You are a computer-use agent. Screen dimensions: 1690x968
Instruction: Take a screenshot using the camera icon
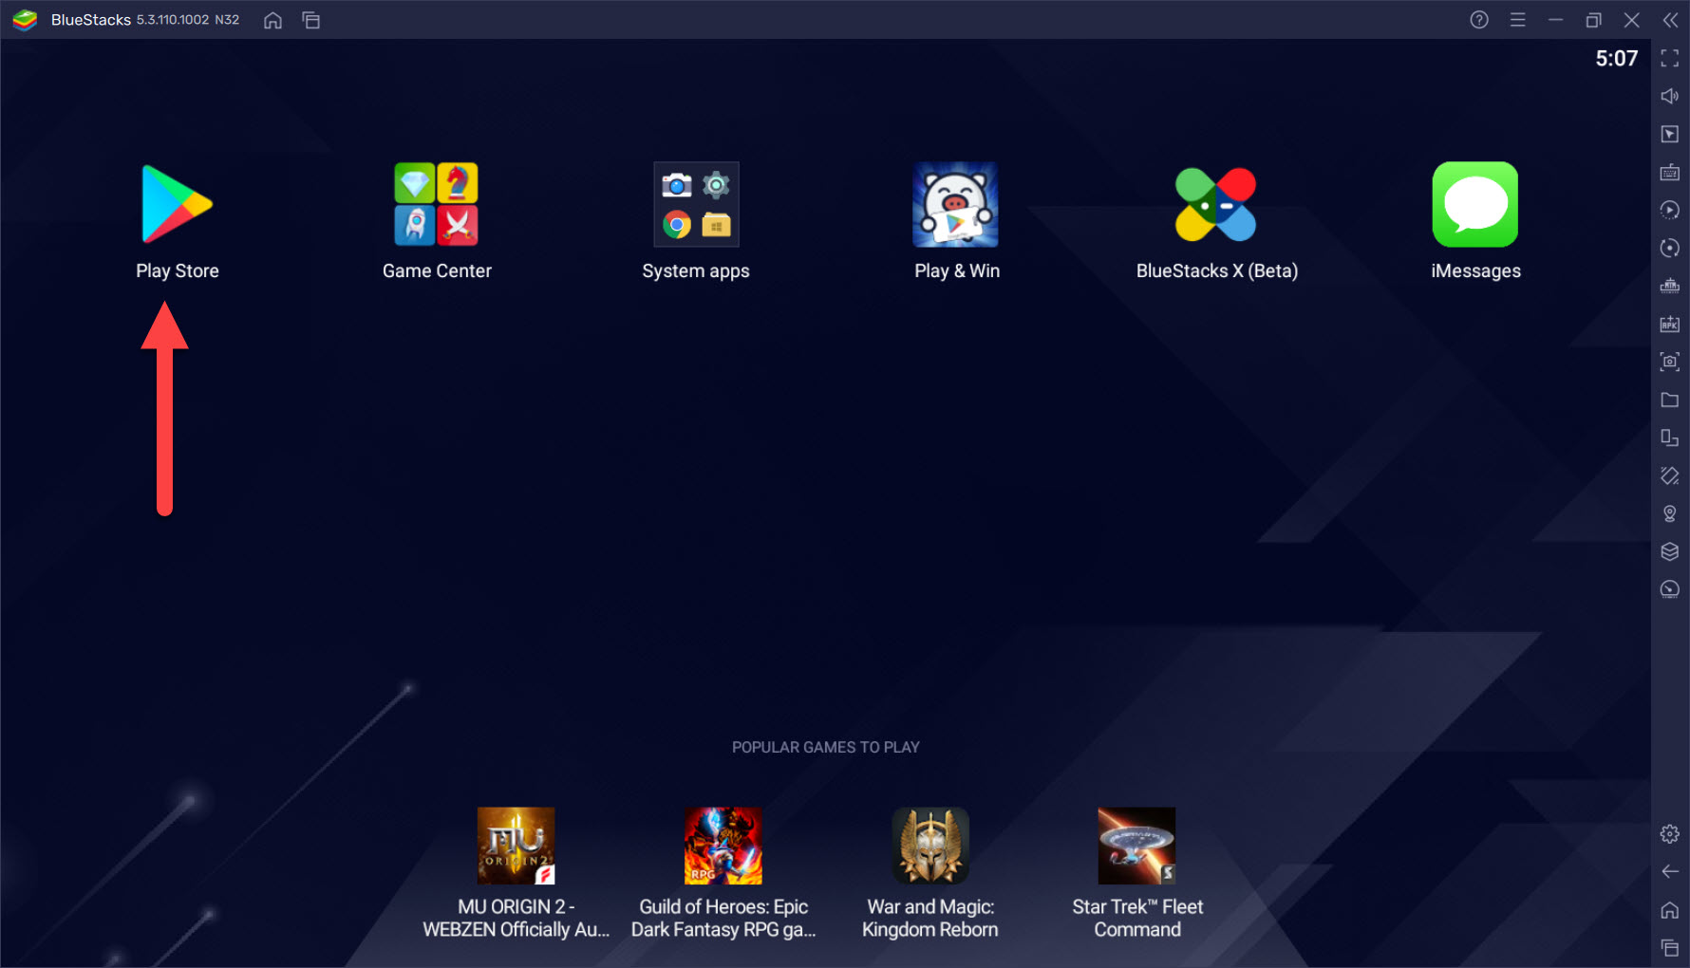tap(1670, 362)
